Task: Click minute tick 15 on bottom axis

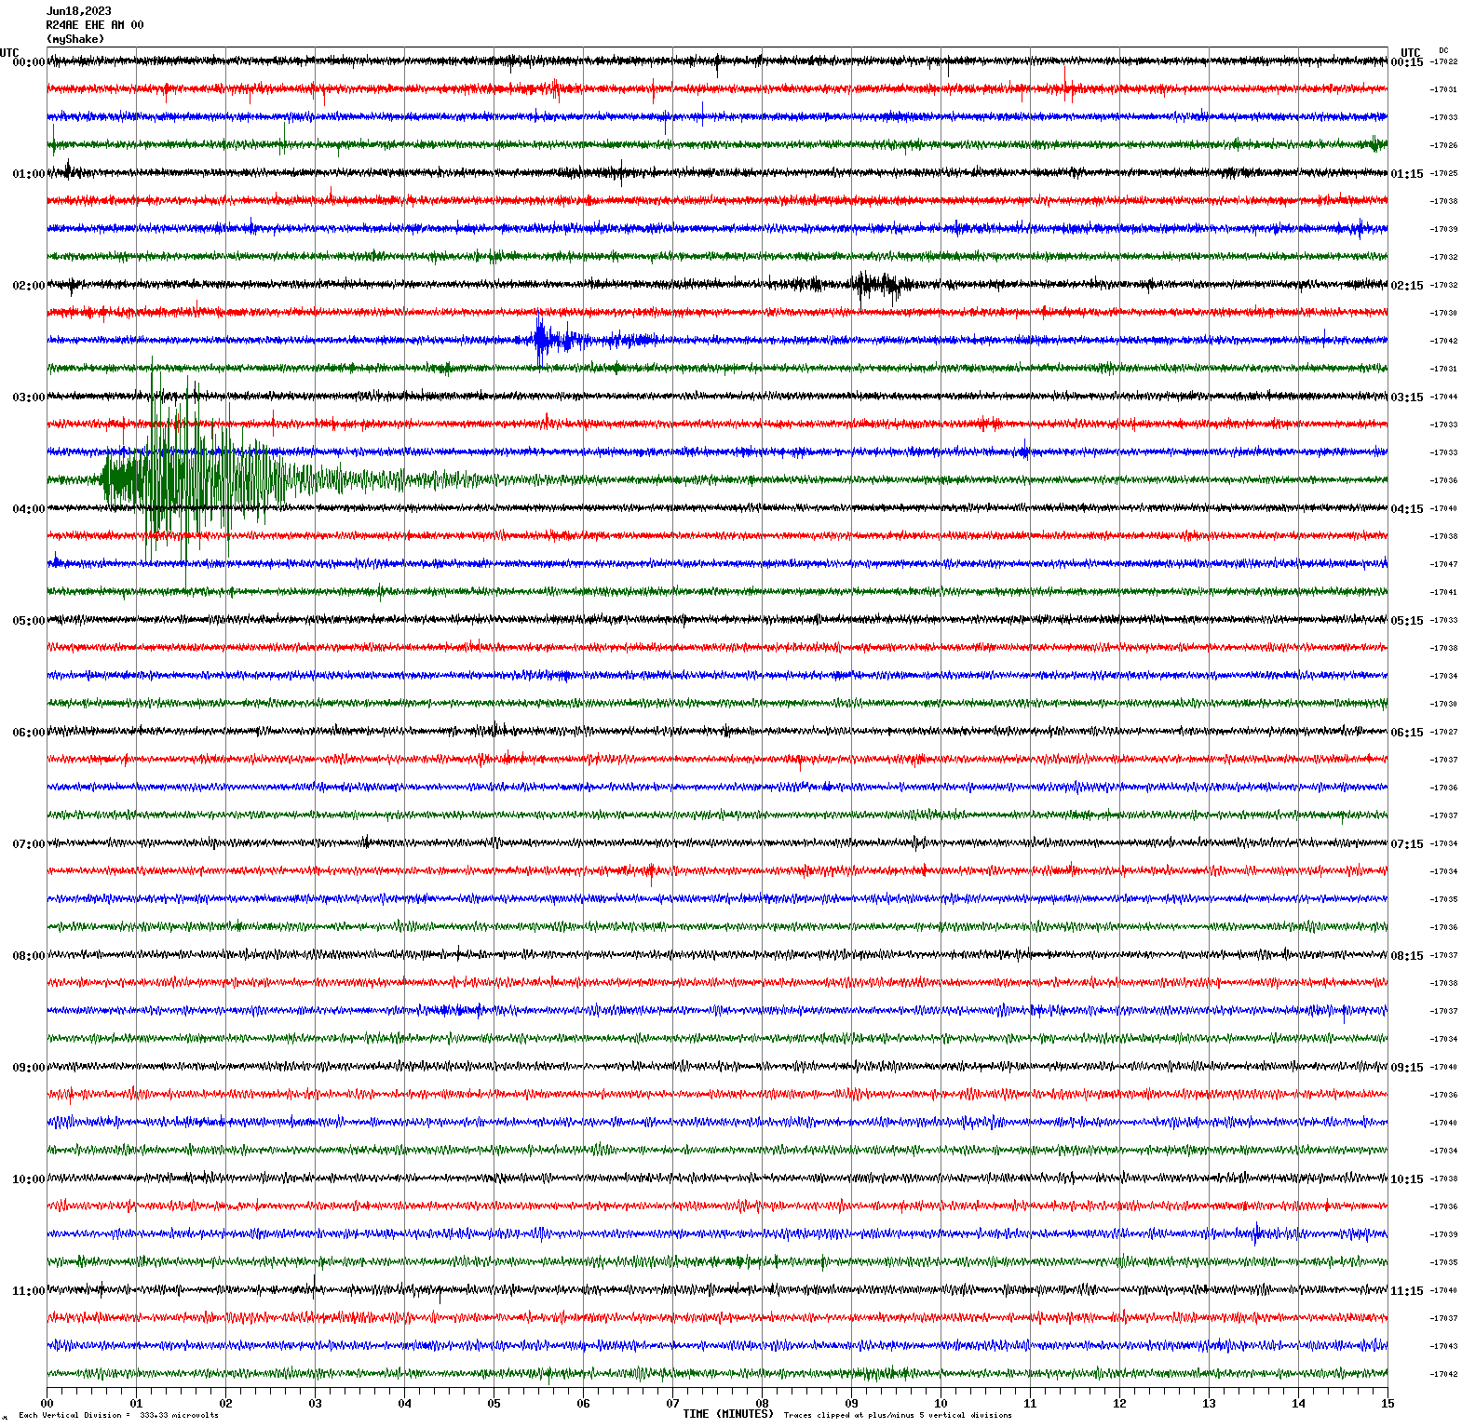Action: (x=1388, y=1403)
